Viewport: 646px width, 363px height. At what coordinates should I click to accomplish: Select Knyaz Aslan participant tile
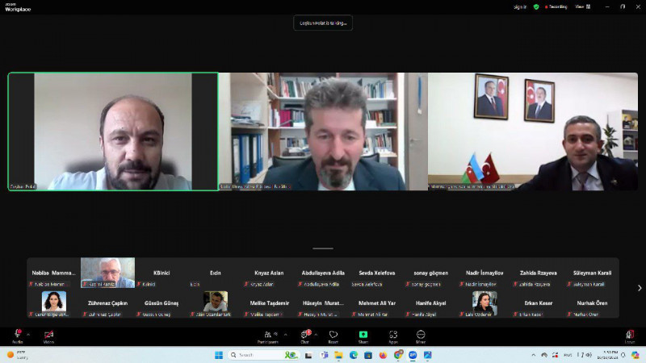tap(267, 277)
